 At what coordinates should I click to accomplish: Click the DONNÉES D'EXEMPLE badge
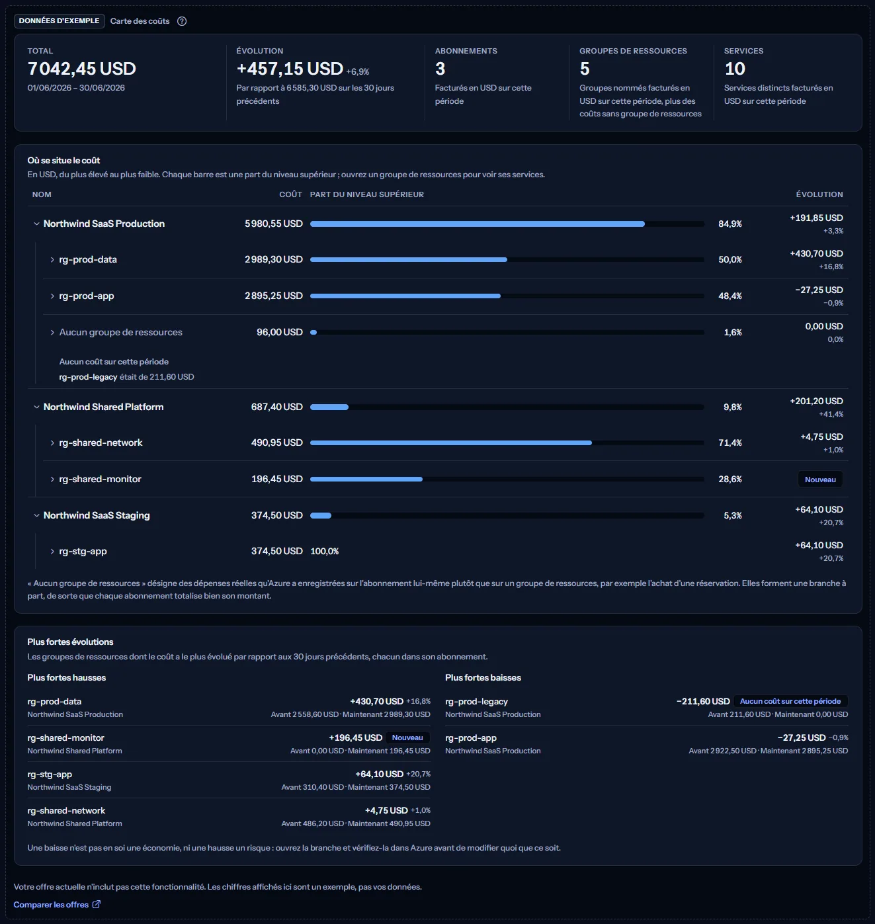tap(59, 21)
